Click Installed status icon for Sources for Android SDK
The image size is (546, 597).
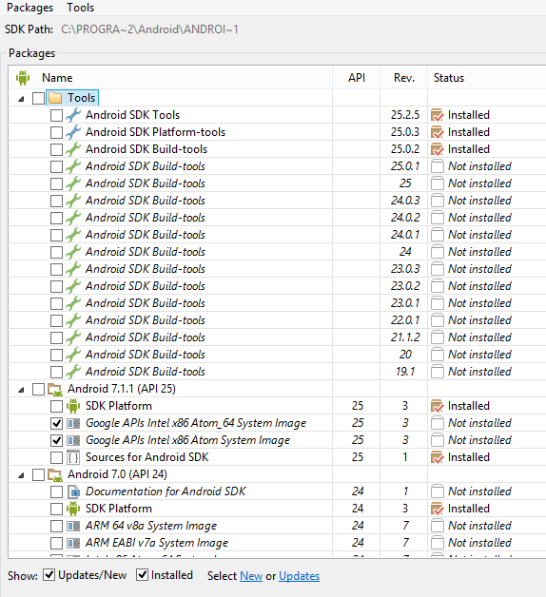(x=437, y=457)
